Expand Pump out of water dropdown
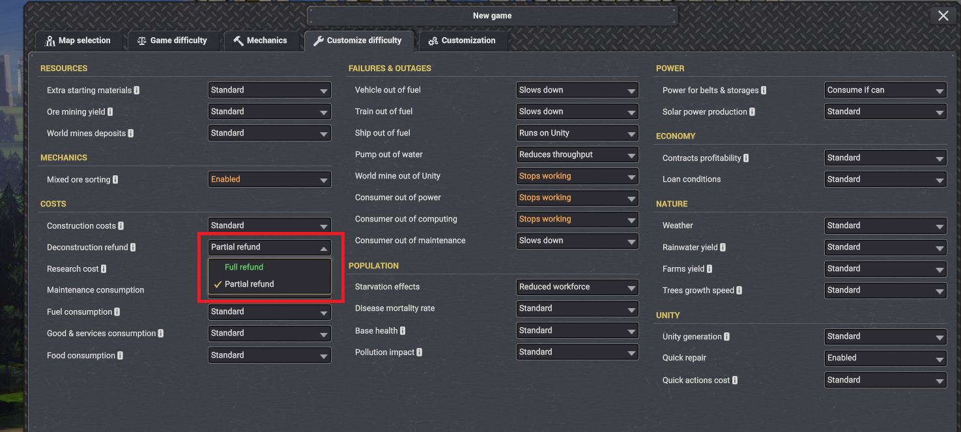 coord(577,154)
